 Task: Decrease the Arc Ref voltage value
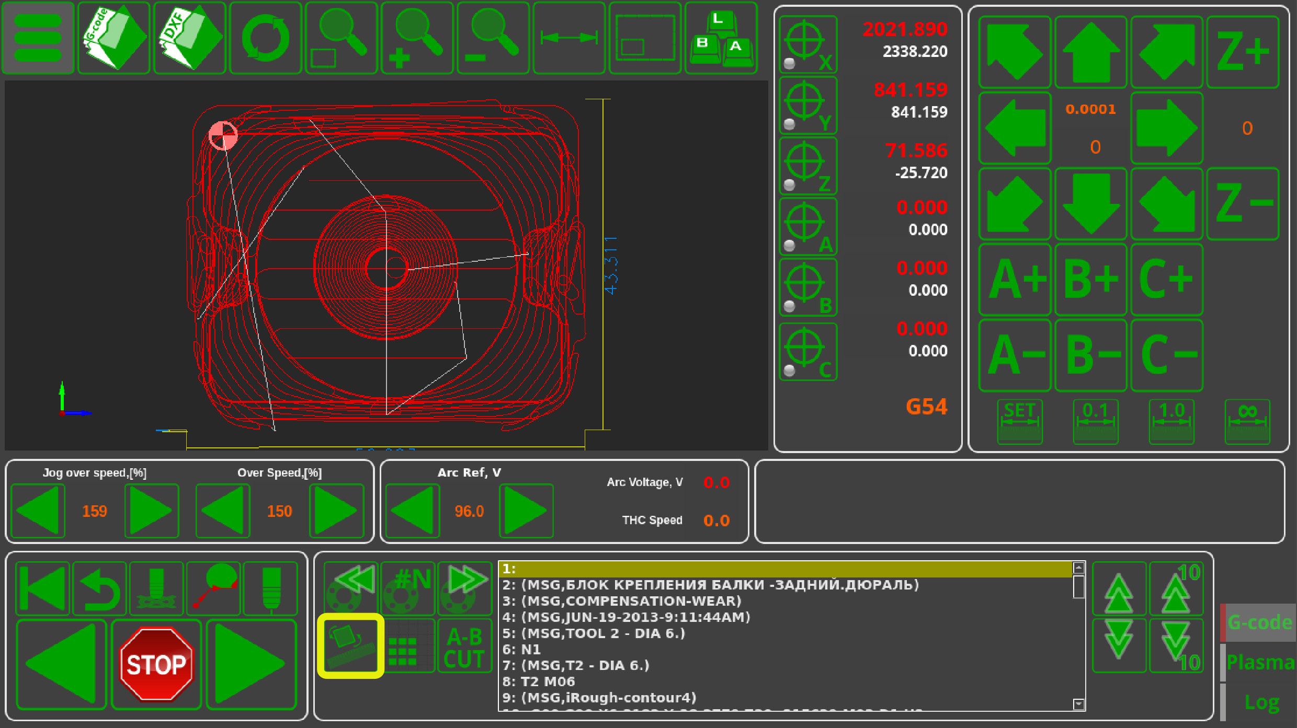[413, 511]
